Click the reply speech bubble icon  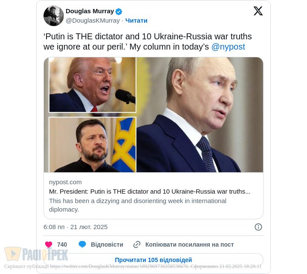tap(82, 245)
